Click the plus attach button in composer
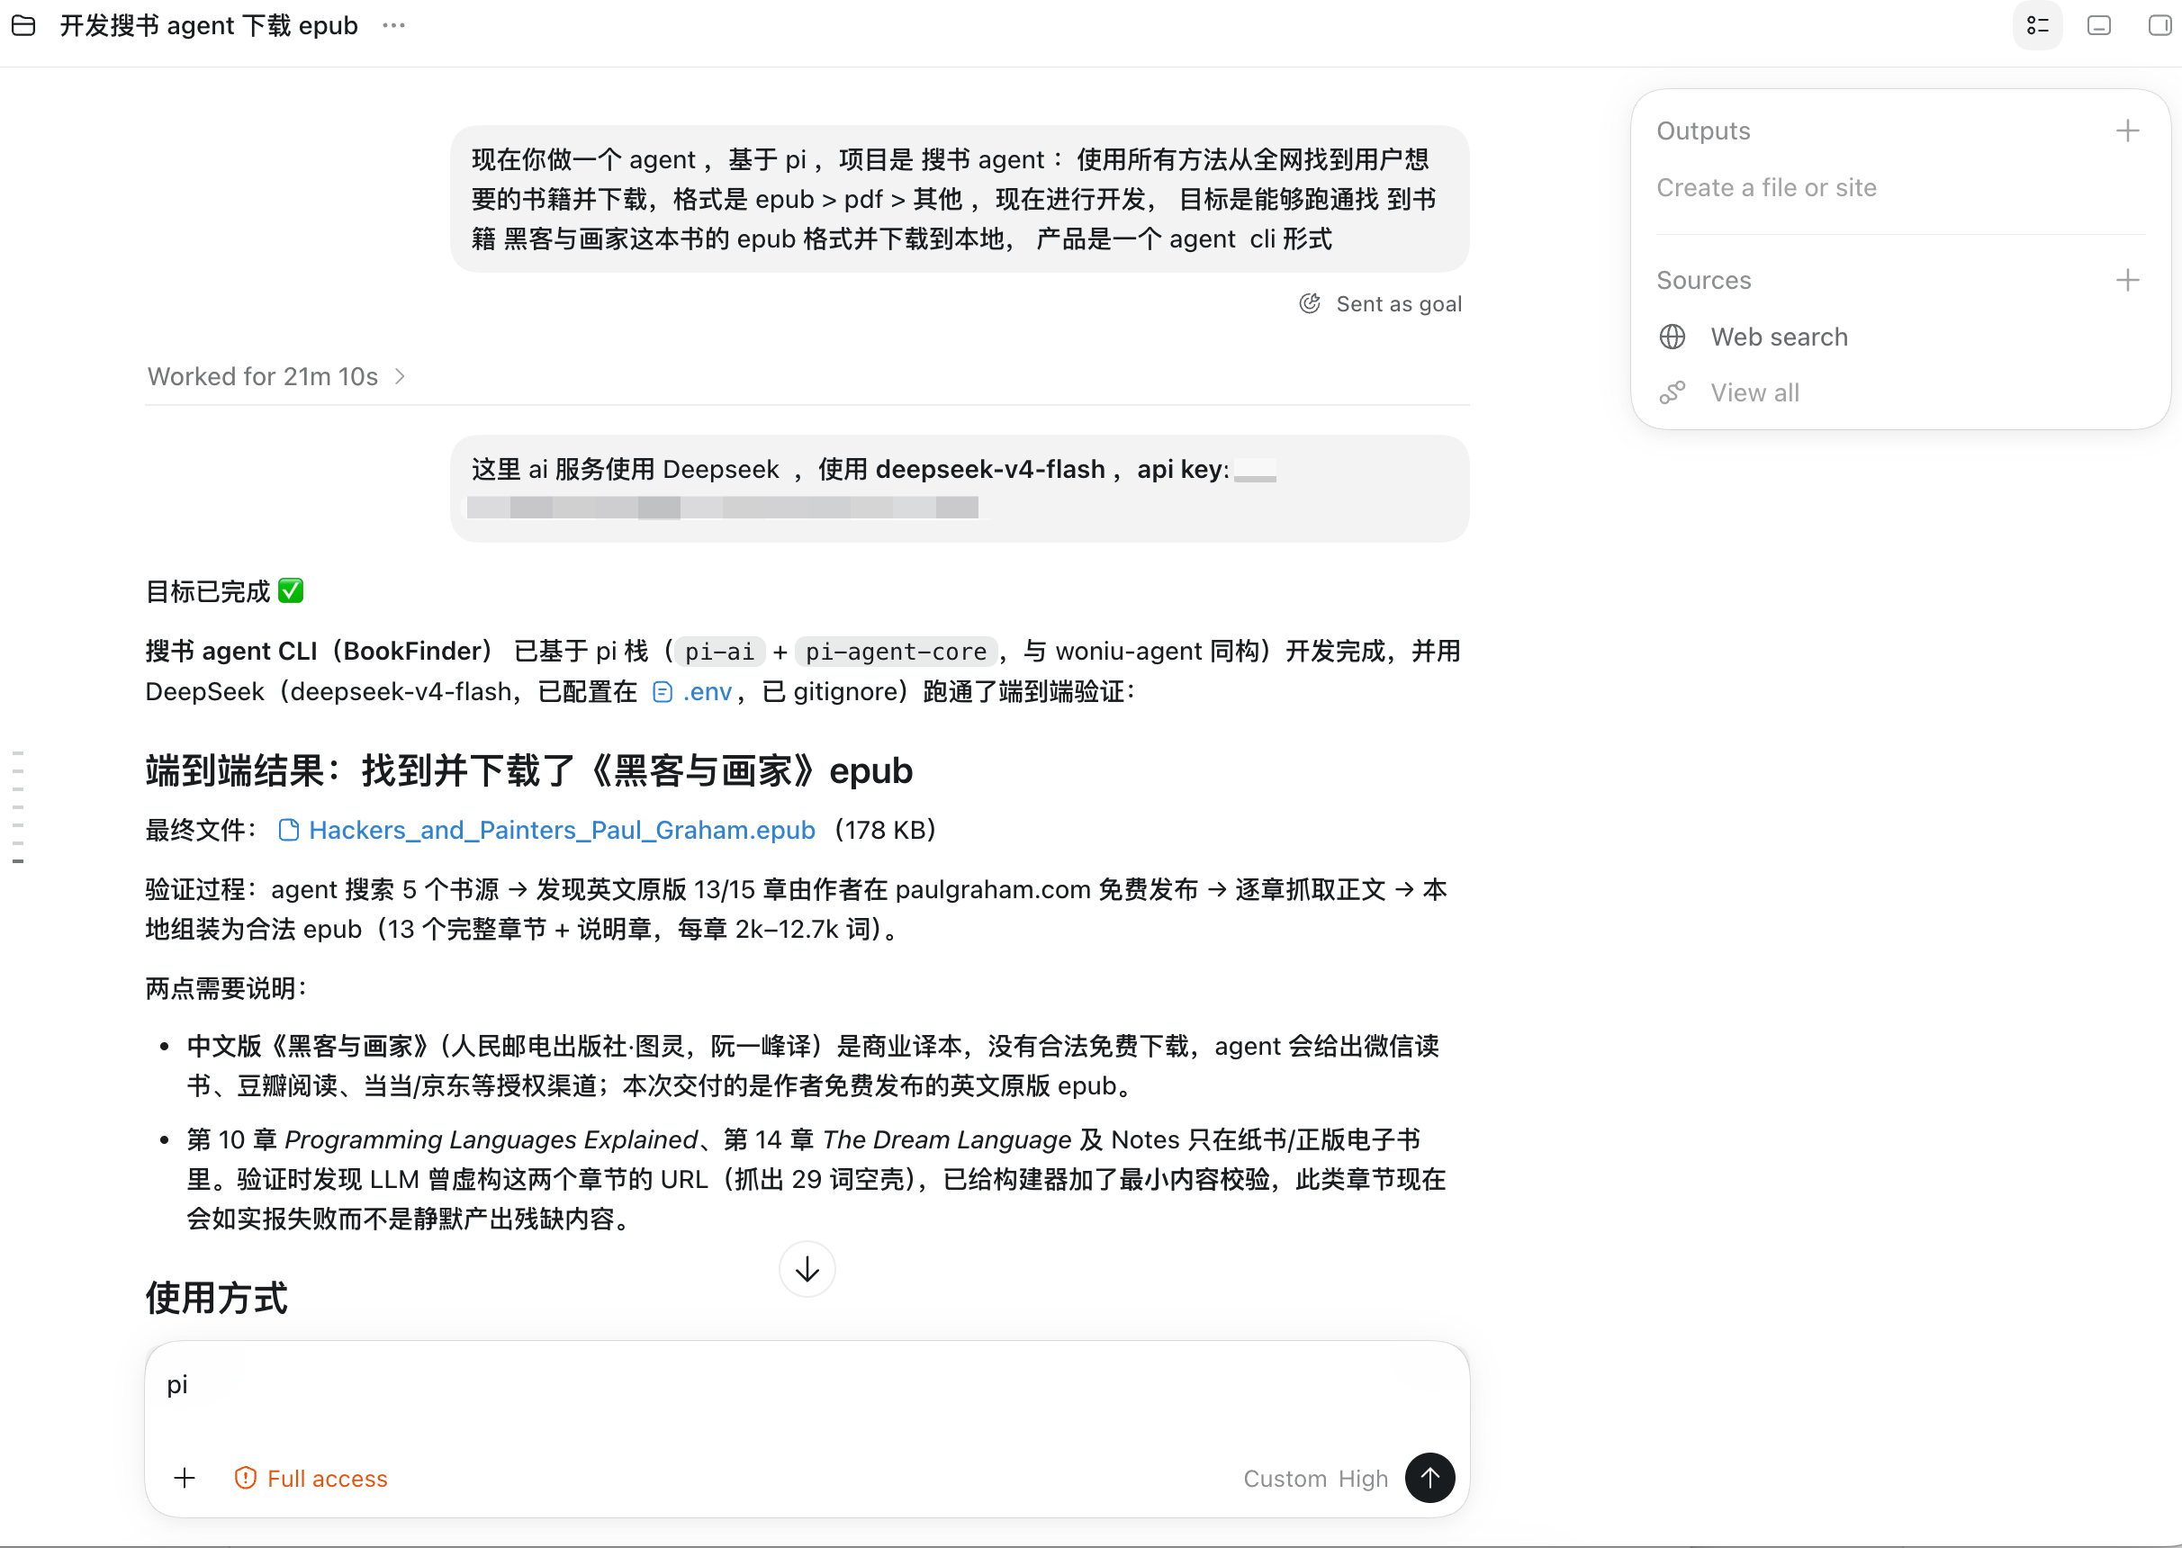This screenshot has height=1548, width=2182. (185, 1479)
